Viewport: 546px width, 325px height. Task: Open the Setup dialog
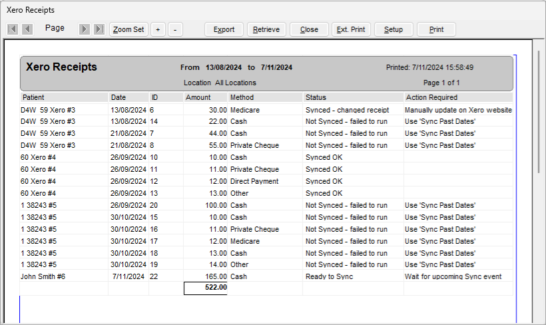point(394,29)
